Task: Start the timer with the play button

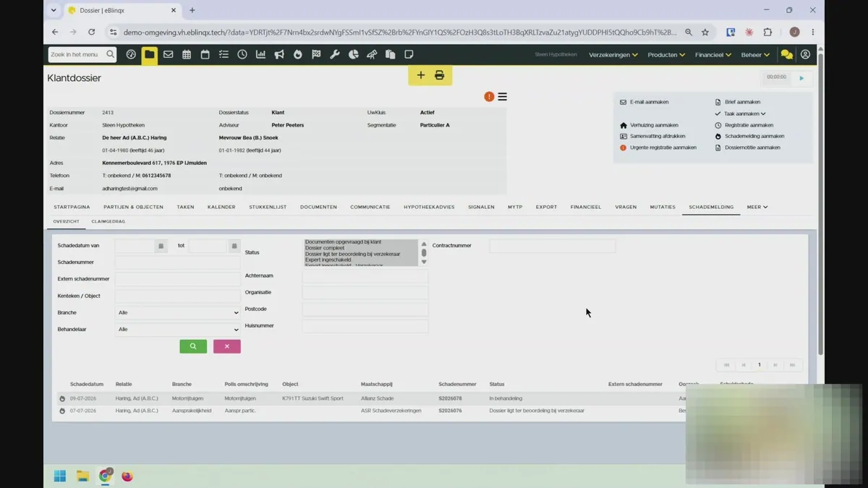Action: pos(801,77)
